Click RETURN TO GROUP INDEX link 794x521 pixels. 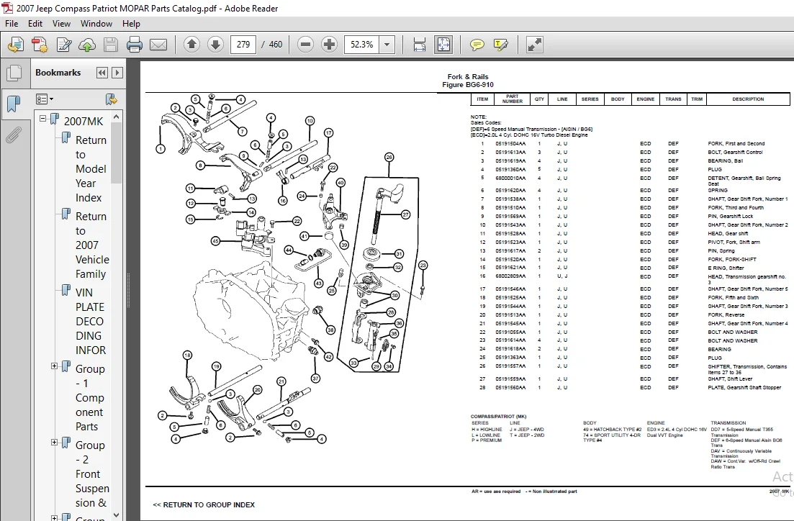(204, 504)
